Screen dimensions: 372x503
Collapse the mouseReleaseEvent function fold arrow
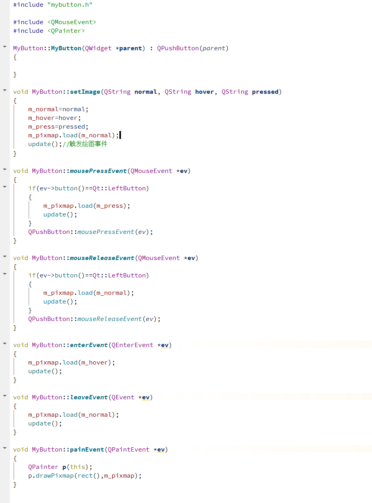point(5,256)
